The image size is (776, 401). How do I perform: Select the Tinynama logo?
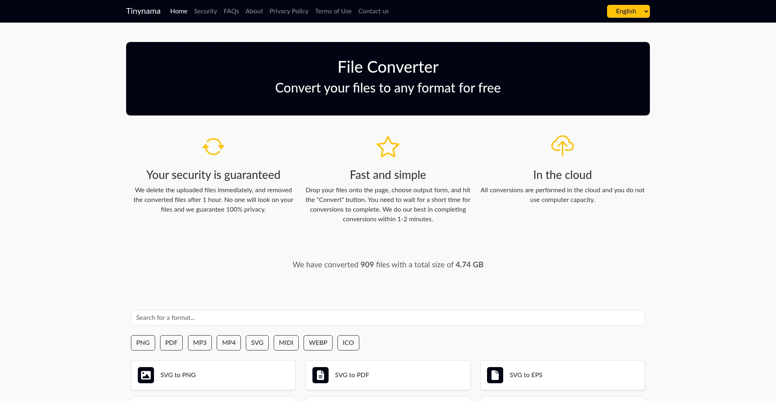[143, 11]
